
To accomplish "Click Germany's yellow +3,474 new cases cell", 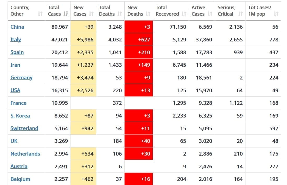I will tap(84, 78).
